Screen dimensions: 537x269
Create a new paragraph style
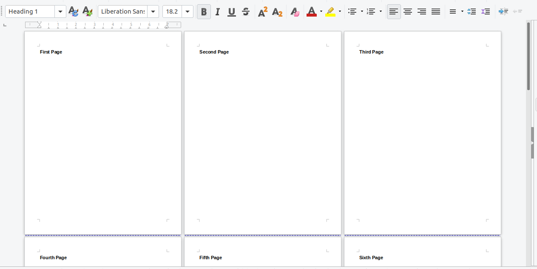point(87,11)
